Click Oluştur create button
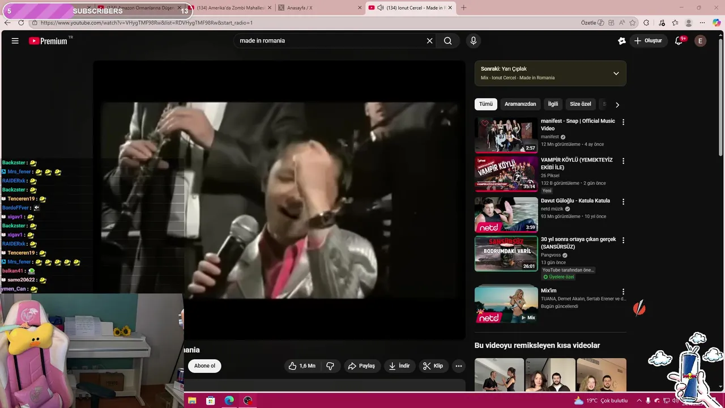 (648, 41)
